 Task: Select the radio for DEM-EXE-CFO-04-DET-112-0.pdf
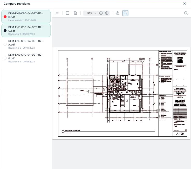5,58
